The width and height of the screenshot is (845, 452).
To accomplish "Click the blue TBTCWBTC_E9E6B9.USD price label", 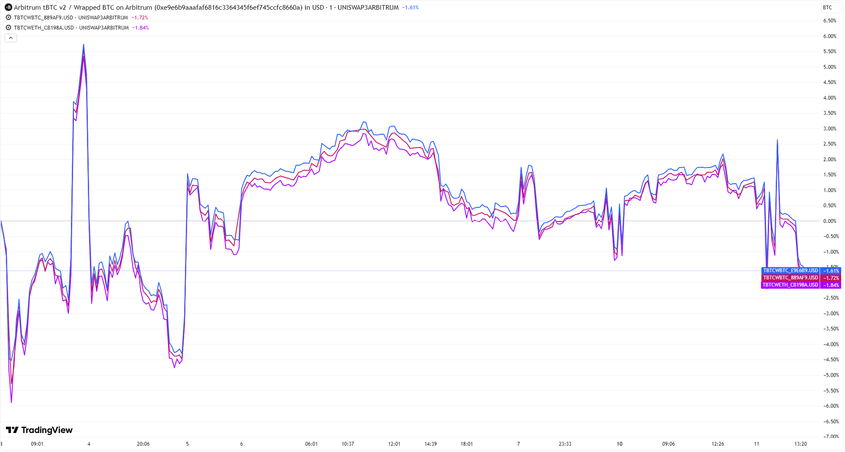I will pyautogui.click(x=790, y=271).
